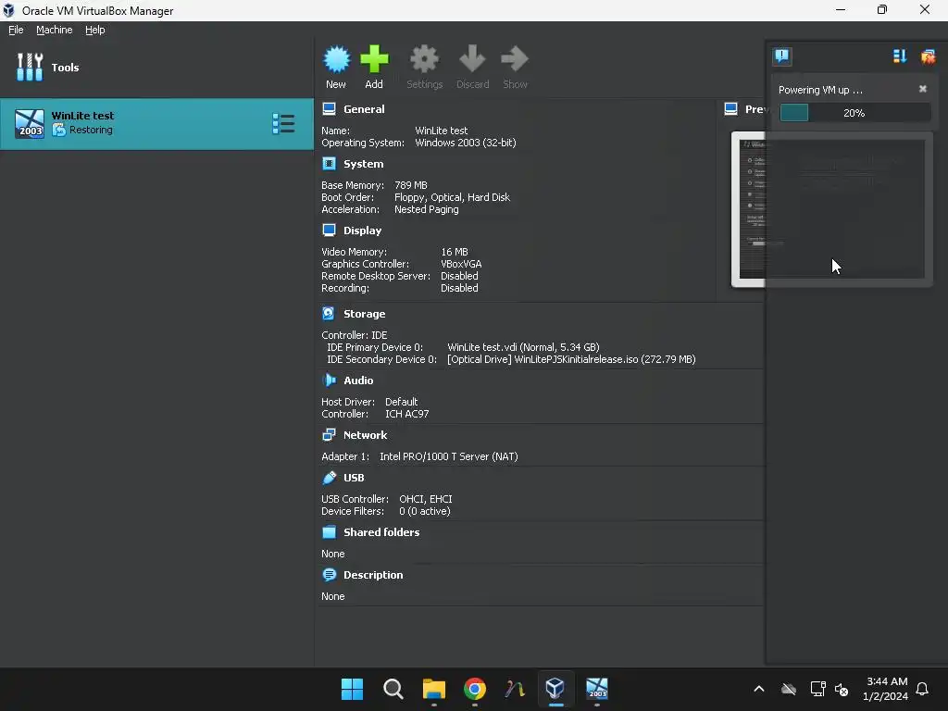
Task: Click the notification sort order icon
Action: (x=899, y=56)
